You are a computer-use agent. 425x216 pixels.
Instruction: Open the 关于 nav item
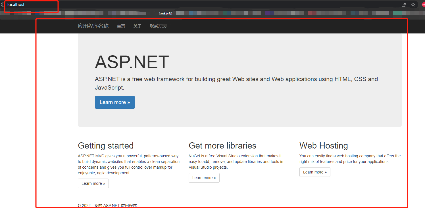click(137, 26)
